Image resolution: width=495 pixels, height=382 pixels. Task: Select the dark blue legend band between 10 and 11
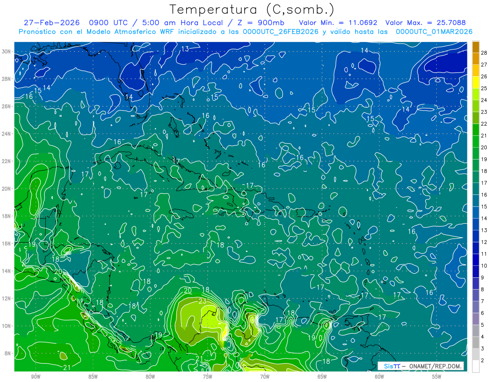pos(476,260)
